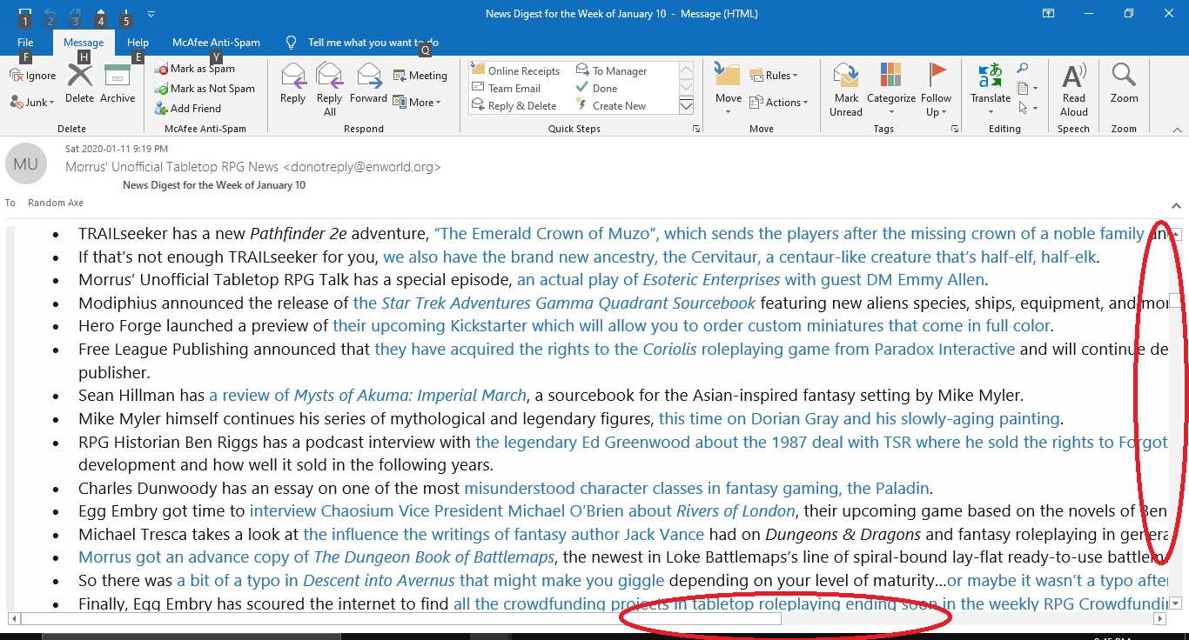
Task: Click the MU sender avatar
Action: point(26,163)
